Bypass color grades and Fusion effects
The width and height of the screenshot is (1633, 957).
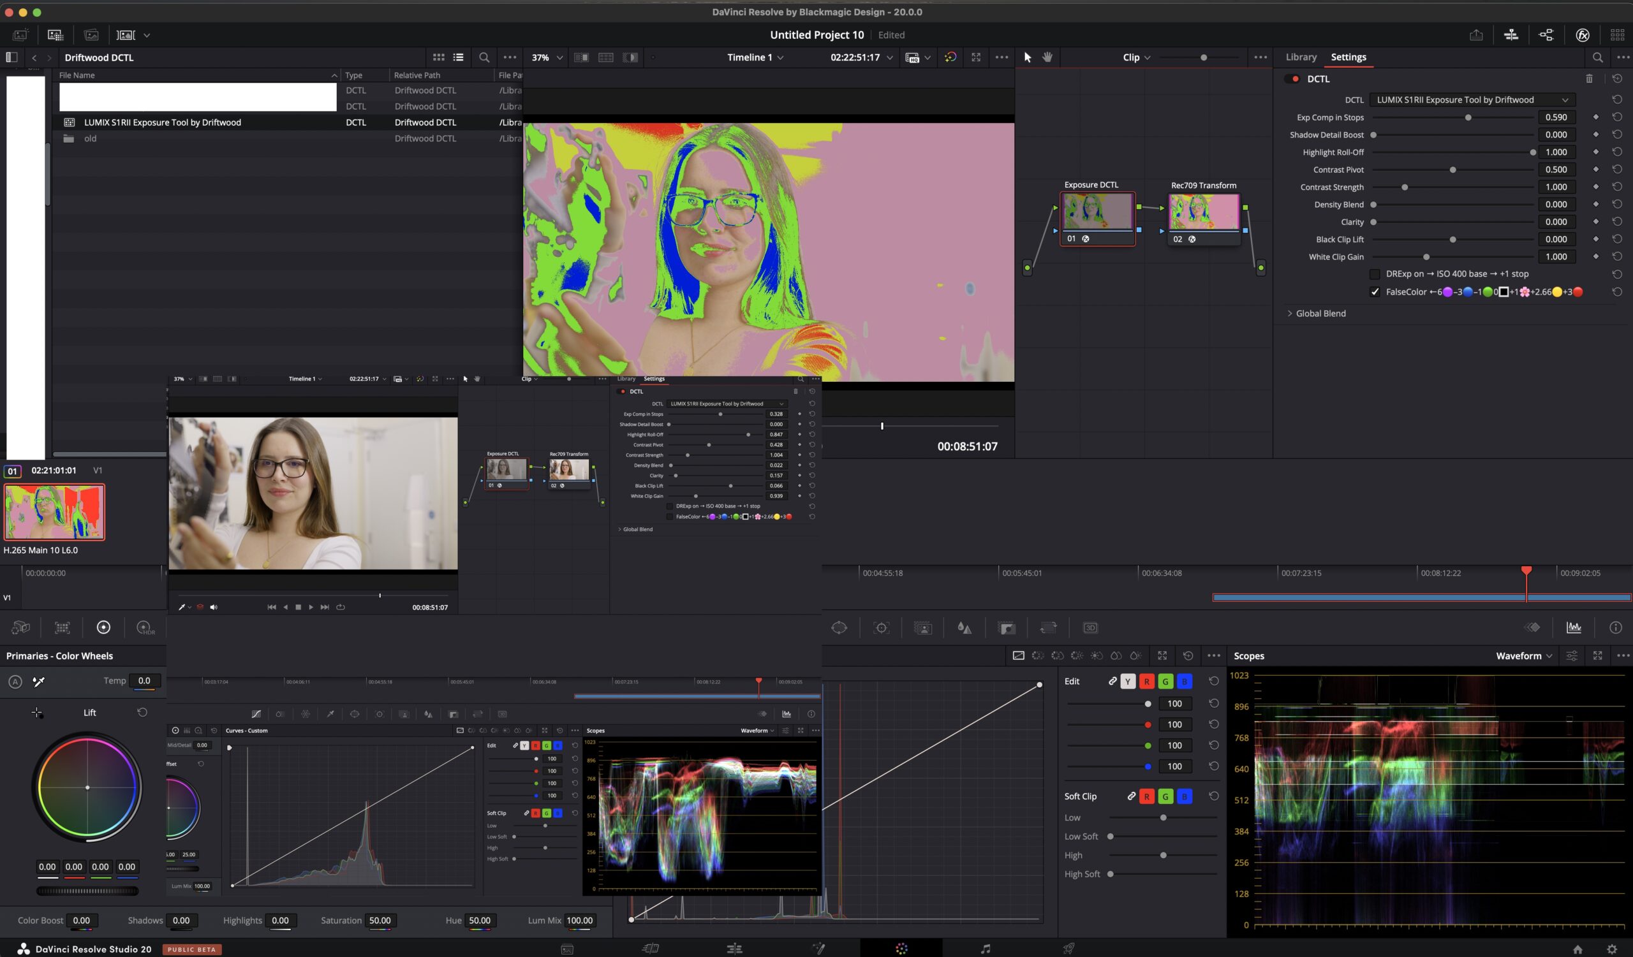tap(950, 57)
